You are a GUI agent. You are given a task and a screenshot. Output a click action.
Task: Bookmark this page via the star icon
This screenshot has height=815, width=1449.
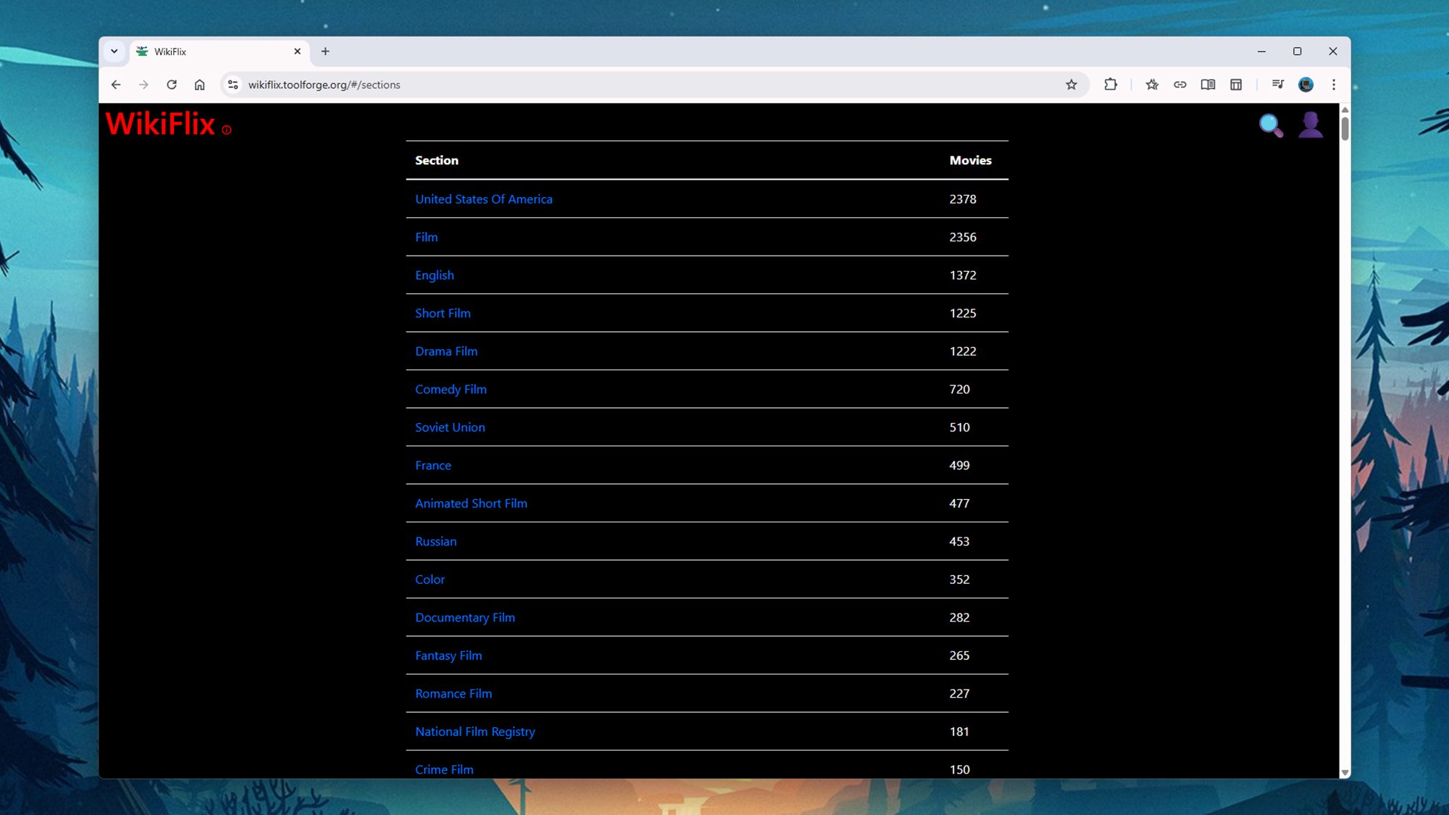[1070, 84]
